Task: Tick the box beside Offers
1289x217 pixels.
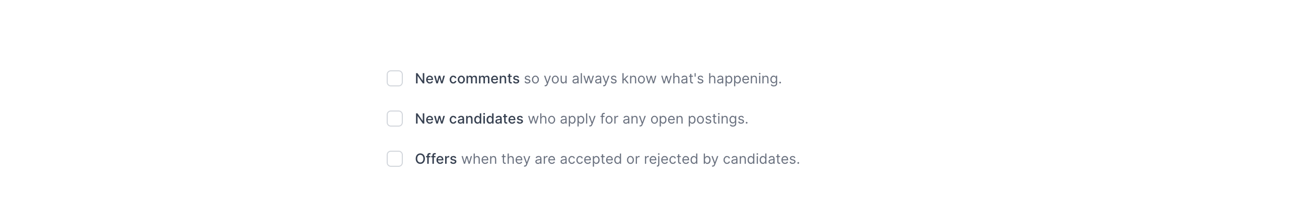Action: point(394,159)
